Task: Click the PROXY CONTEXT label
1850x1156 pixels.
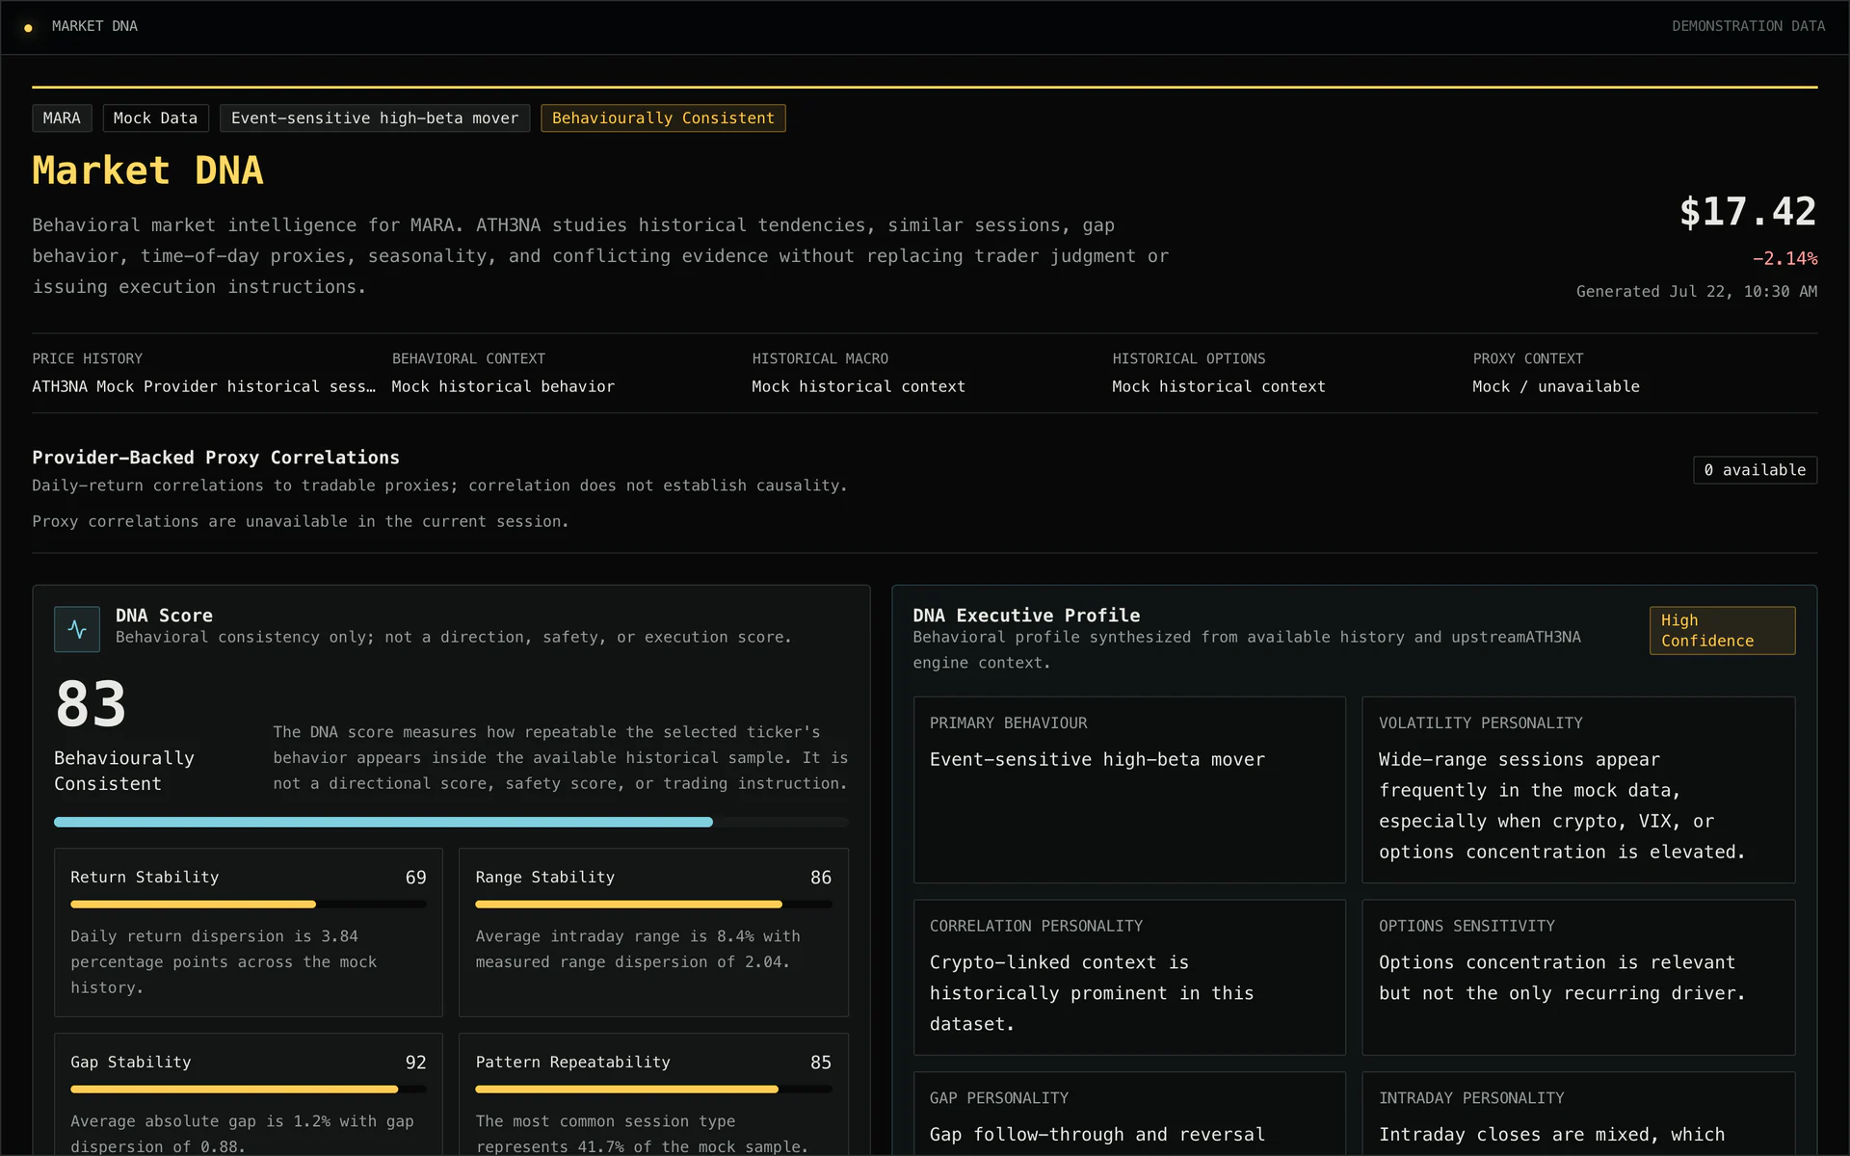Action: [1528, 358]
